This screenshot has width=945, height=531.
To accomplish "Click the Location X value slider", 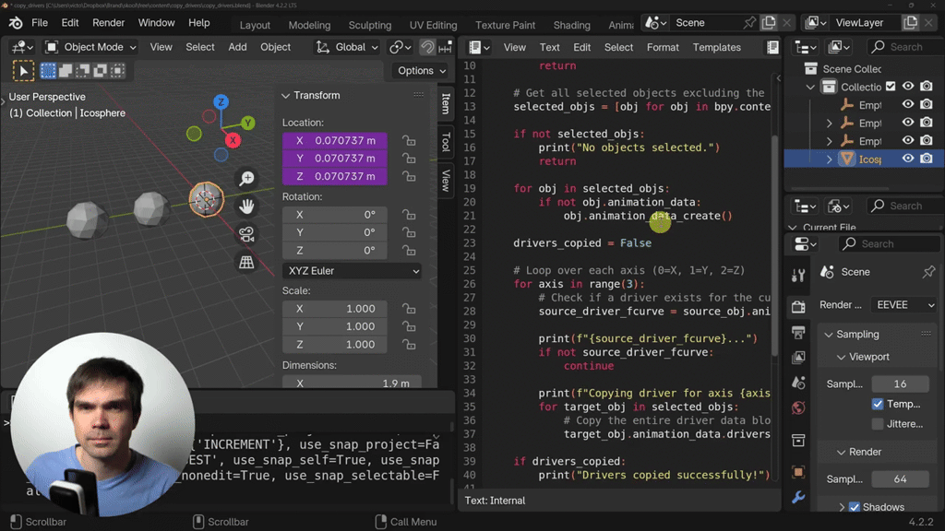I will [x=335, y=140].
